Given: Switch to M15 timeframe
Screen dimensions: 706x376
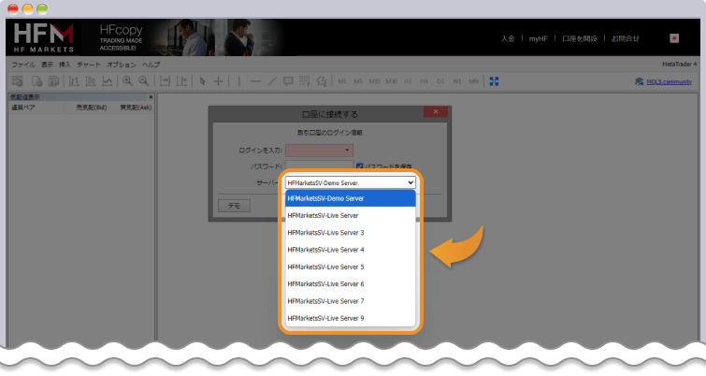Looking at the screenshot, I should click(x=375, y=81).
